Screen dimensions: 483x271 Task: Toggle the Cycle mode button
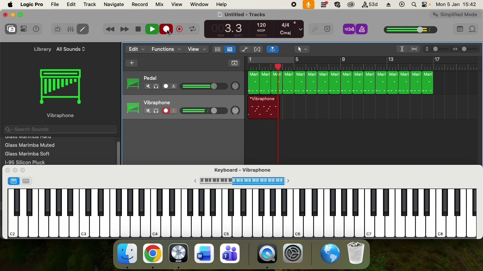(x=192, y=29)
